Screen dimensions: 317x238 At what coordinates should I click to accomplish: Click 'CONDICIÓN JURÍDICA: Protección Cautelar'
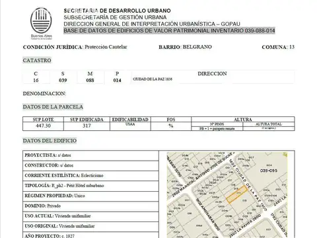click(75, 47)
